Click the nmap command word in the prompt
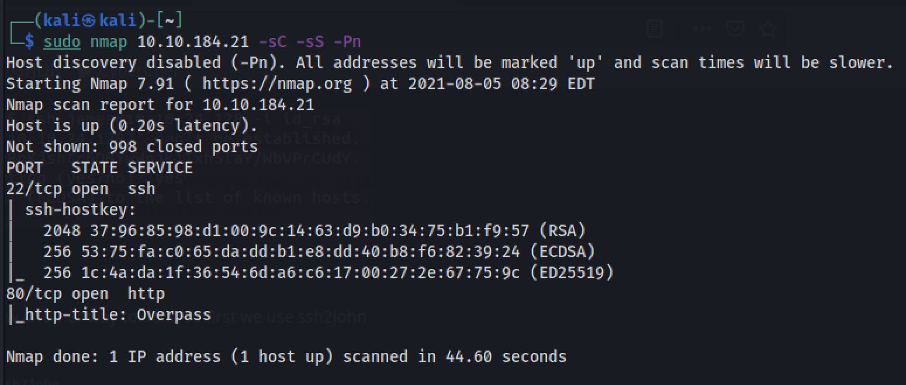This screenshot has height=385, width=906. click(x=108, y=42)
